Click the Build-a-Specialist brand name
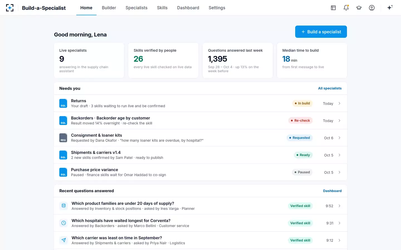 coord(44,8)
